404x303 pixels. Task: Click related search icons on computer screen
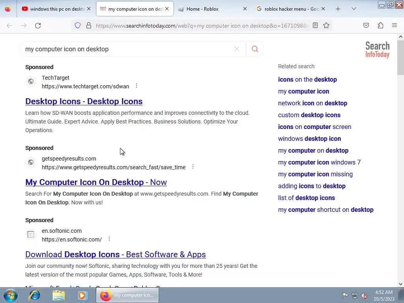(x=314, y=127)
